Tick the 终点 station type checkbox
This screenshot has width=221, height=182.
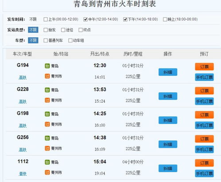pyautogui.click(x=81, y=30)
